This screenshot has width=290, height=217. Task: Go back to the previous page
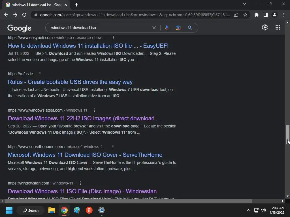(x=6, y=15)
